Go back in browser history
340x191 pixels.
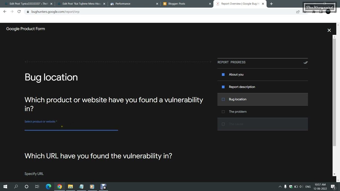click(5, 12)
